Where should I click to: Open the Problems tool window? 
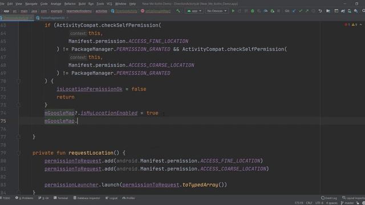point(25,198)
